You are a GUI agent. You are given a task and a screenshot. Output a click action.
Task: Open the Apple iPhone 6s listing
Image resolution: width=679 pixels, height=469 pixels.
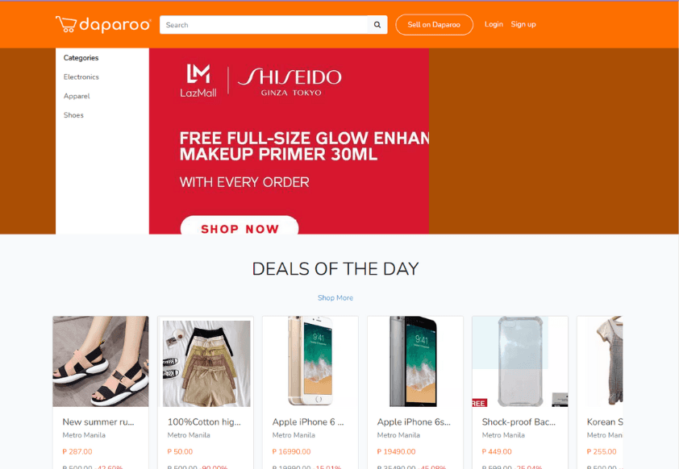pyautogui.click(x=414, y=362)
